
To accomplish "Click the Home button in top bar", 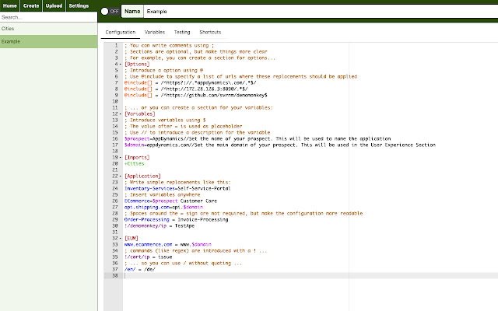I will [10, 5].
